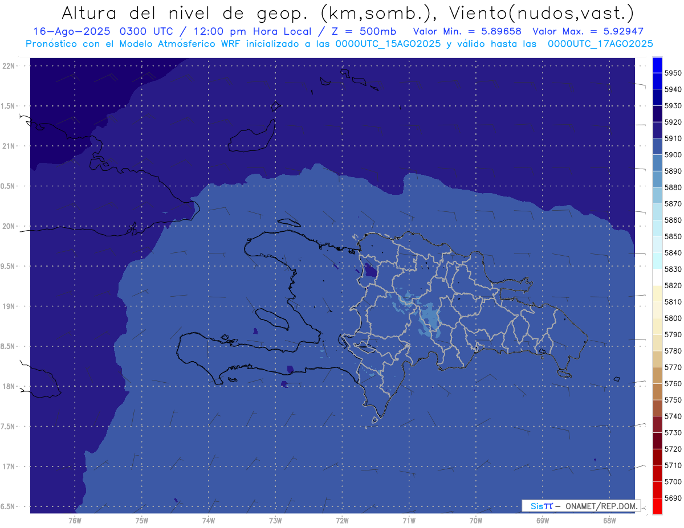Viewport: 684px width, 528px height.
Task: Select the '5710' legend value
Action: click(673, 466)
